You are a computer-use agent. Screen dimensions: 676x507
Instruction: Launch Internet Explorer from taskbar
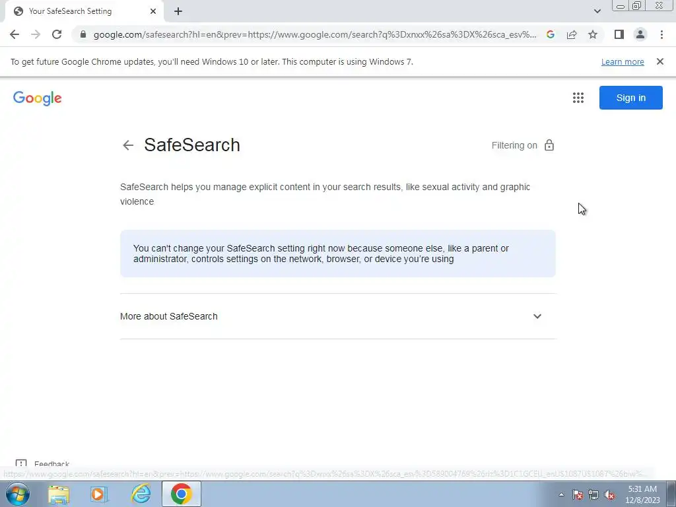point(141,494)
